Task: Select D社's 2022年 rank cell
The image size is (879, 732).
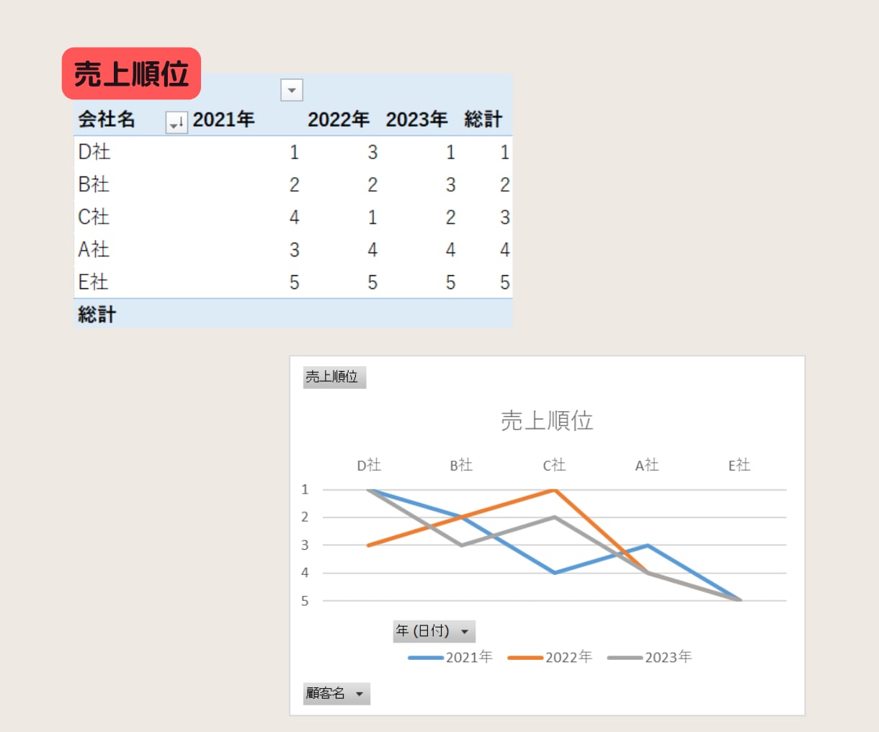Action: click(372, 152)
